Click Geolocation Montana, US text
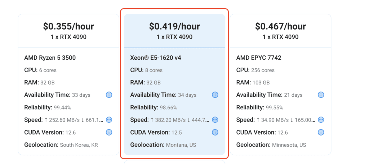This screenshot has width=369, height=164. click(163, 145)
